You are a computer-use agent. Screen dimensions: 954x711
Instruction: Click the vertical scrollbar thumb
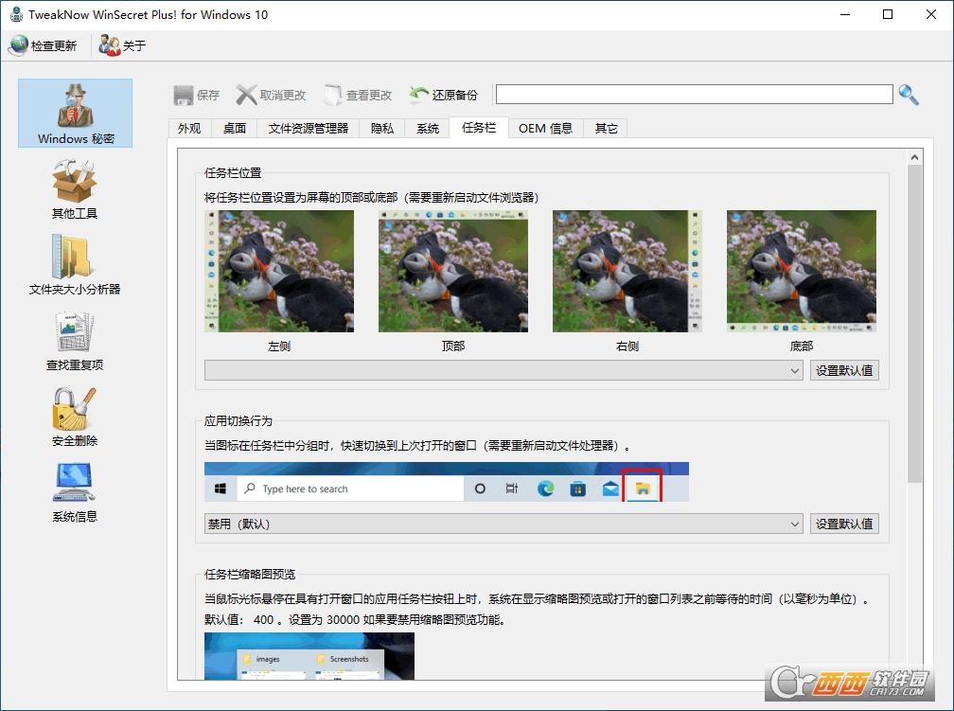(x=914, y=324)
